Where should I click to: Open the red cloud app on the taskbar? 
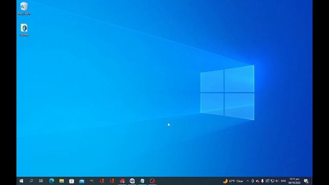[x=122, y=181]
